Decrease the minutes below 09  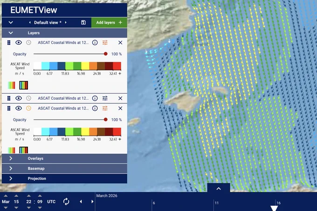pos(40,208)
